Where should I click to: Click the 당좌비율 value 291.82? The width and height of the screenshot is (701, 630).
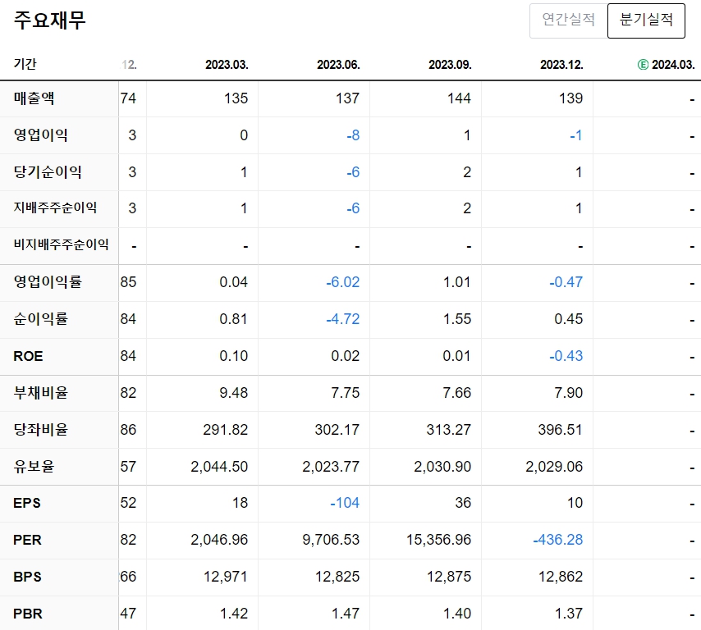[x=225, y=430]
